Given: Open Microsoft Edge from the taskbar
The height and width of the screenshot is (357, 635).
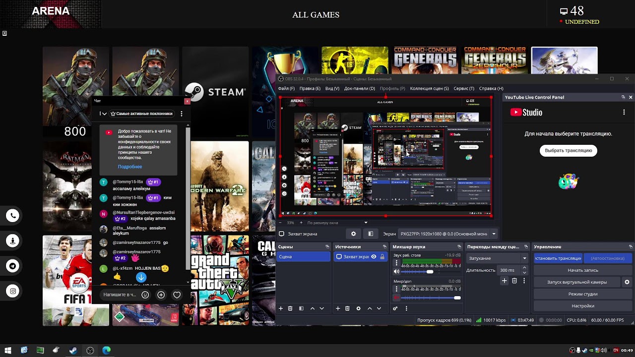Looking at the screenshot, I should click(x=106, y=350).
